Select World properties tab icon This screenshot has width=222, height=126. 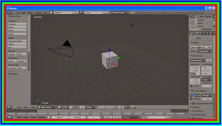(x=207, y=33)
